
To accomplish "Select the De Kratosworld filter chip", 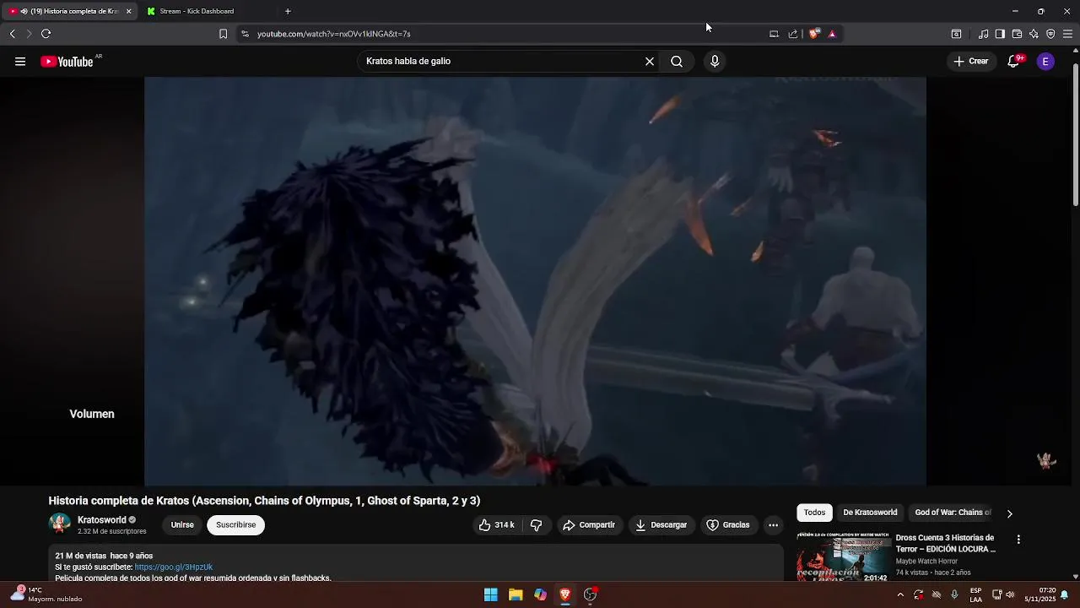I will click(870, 513).
